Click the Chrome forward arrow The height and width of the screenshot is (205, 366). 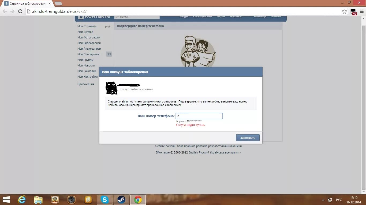click(12, 11)
